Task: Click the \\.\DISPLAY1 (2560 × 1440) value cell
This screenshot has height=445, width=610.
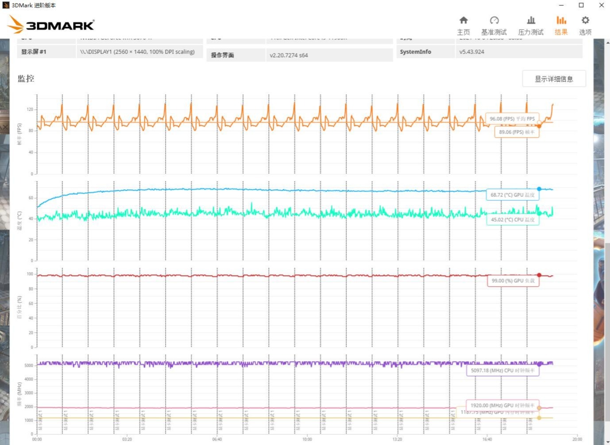Action: (x=140, y=52)
